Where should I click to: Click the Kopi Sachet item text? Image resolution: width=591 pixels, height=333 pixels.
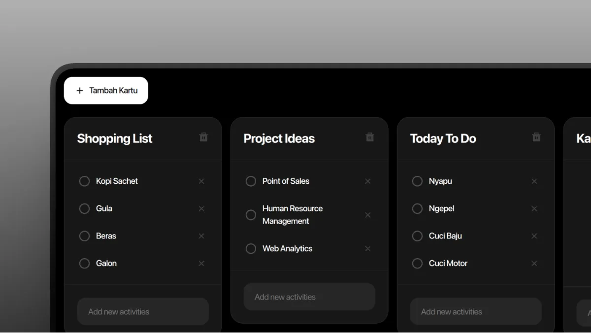coord(117,181)
